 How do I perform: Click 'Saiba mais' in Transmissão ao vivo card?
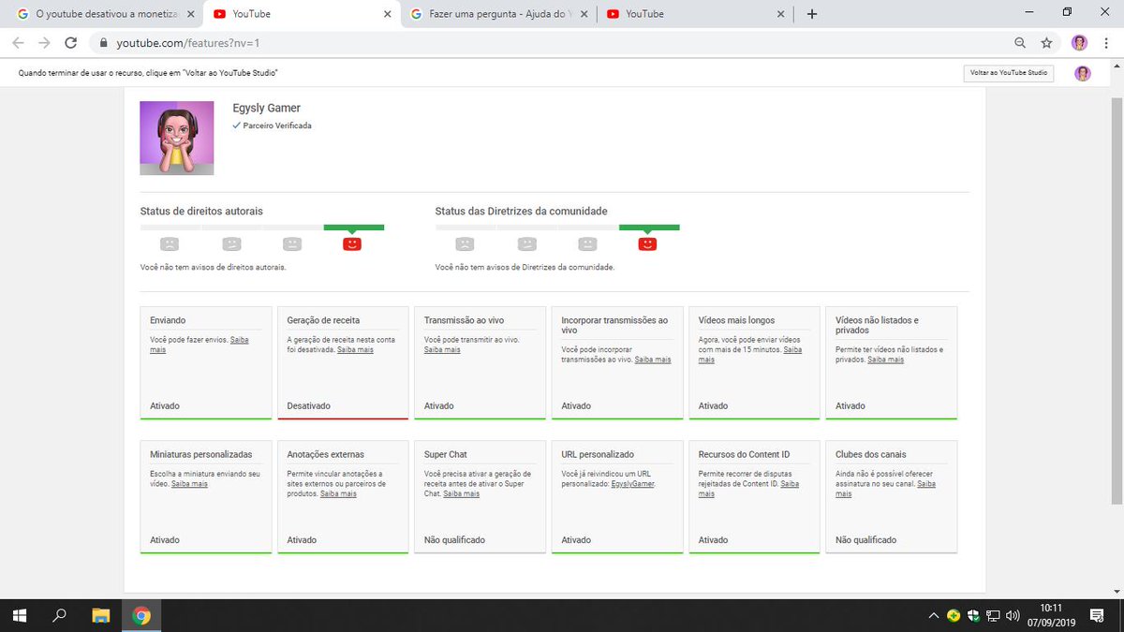pos(442,349)
